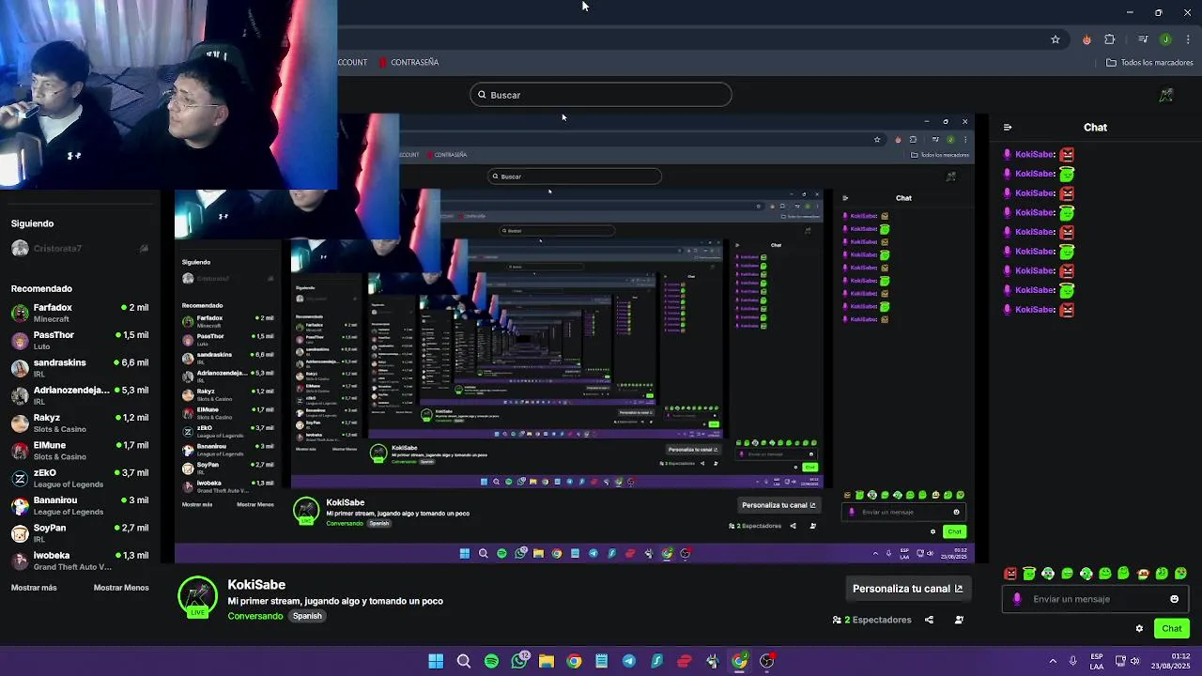This screenshot has height=676, width=1202.
Task: Select iwobeka Grand Theft Auto channel
Action: [x=80, y=561]
